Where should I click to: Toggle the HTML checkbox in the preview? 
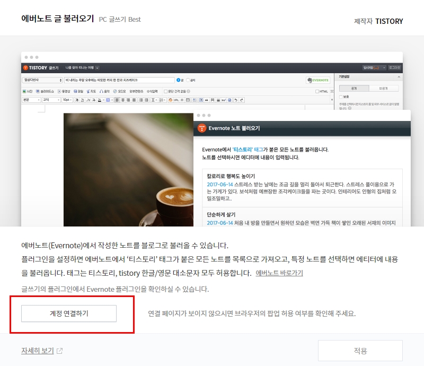317,91
